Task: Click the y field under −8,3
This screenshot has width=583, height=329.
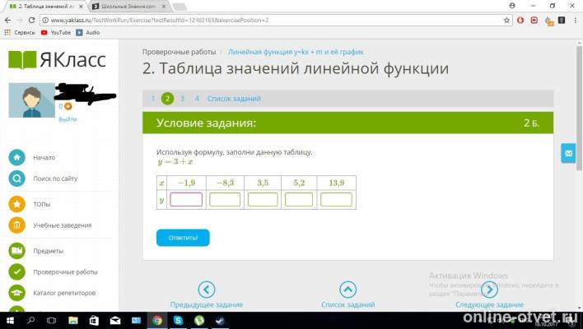Action: 225,199
